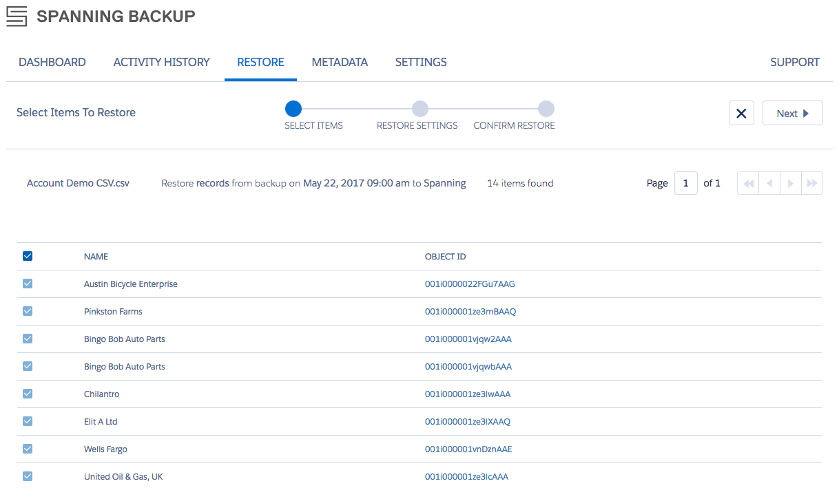This screenshot has width=839, height=490.
Task: Click Account Demo CSV.csv file name
Action: [x=78, y=183]
